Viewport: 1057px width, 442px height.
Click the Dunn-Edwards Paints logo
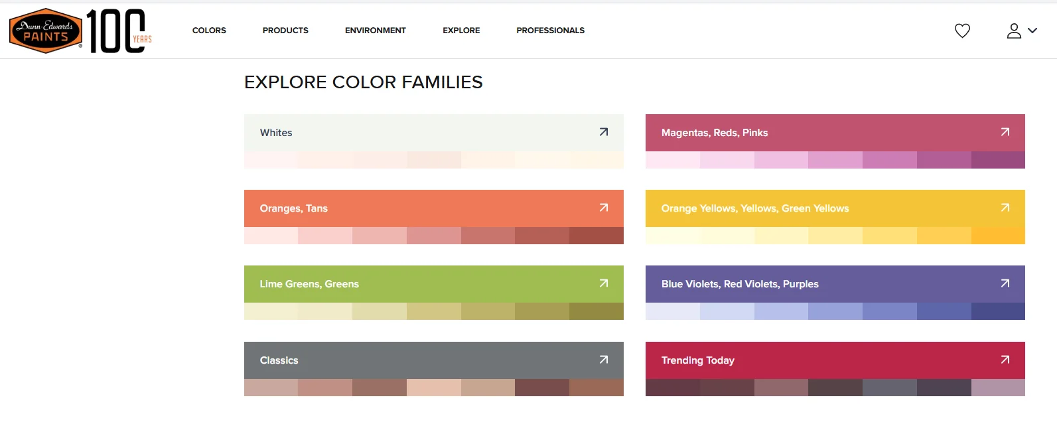(x=46, y=31)
